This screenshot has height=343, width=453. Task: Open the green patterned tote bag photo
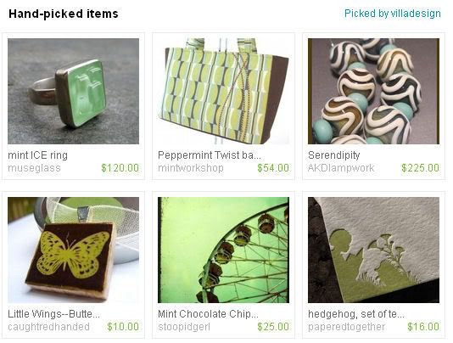point(223,91)
